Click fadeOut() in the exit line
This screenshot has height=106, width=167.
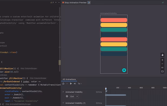coord(18,98)
